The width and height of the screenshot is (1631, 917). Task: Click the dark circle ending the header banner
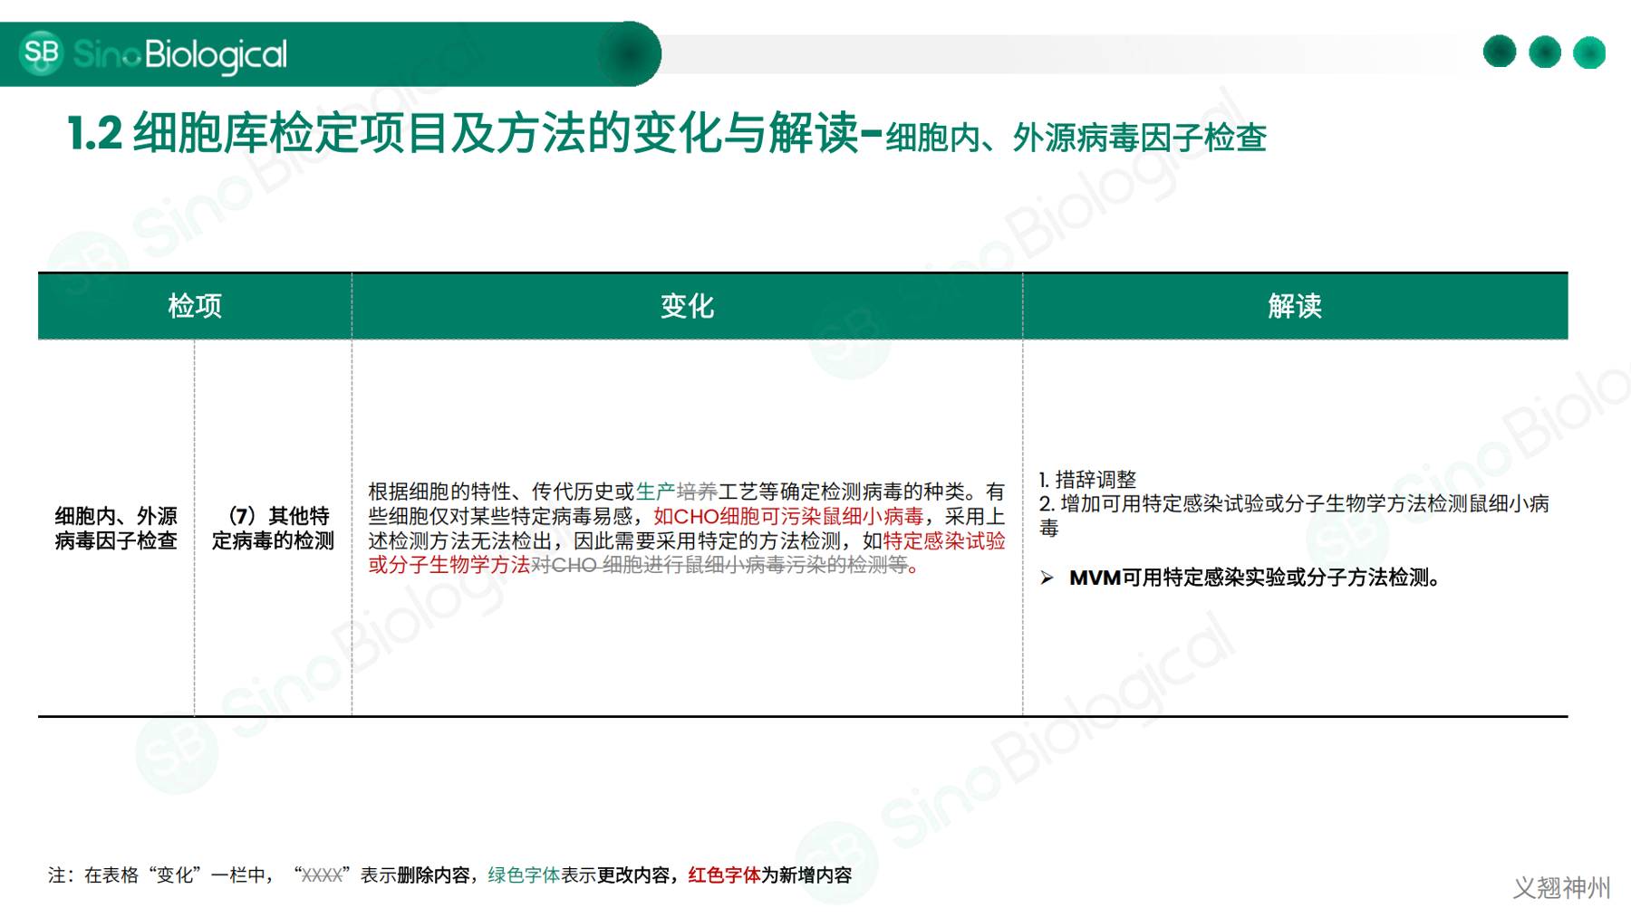pos(629,54)
